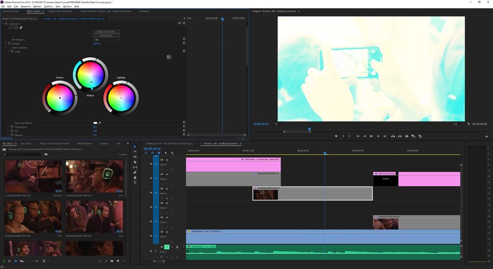This screenshot has height=269, width=493.
Task: Open timeline display settings wrench
Action: coord(172,153)
